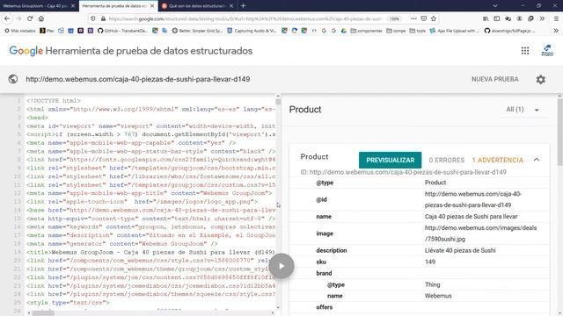
Task: Show 0 ERRORES filter
Action: [446, 160]
